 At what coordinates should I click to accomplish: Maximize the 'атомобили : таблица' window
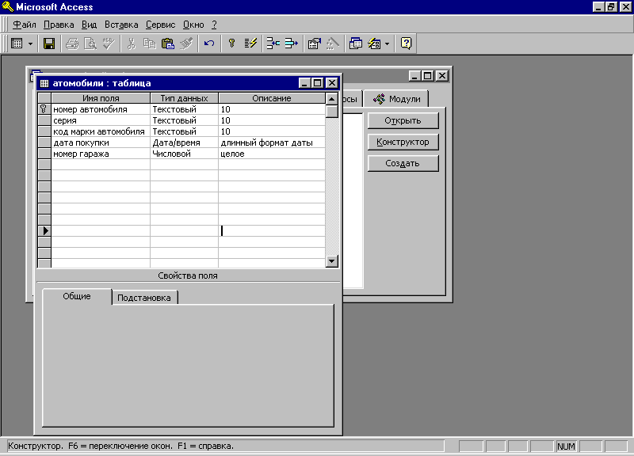[x=318, y=83]
